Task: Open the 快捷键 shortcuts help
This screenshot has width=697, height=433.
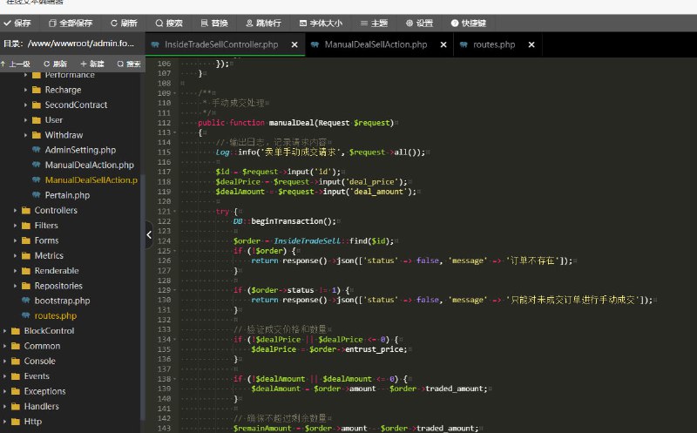Action: coord(469,24)
